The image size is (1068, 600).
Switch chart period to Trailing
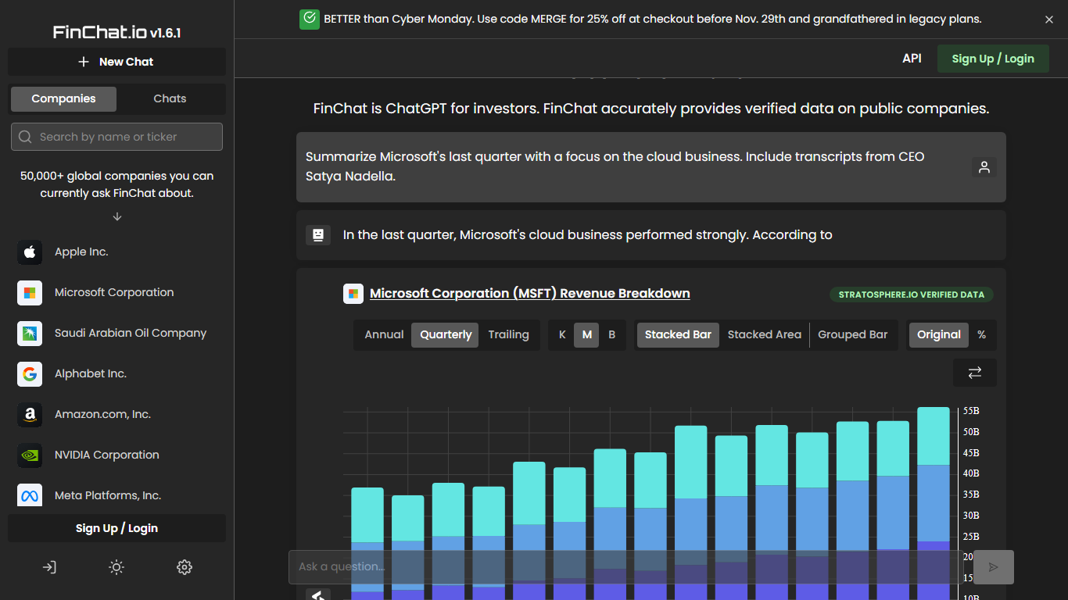click(508, 334)
